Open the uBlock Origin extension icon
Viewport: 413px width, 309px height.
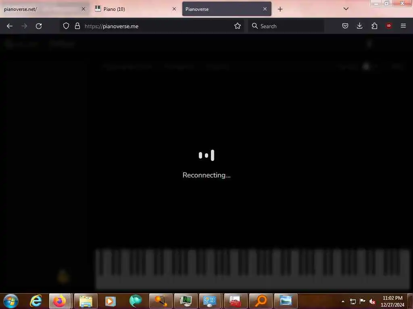[389, 26]
